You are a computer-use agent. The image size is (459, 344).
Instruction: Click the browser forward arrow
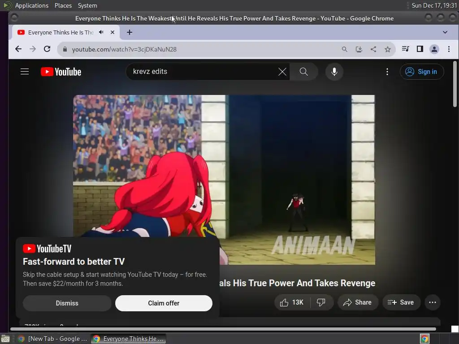pyautogui.click(x=33, y=49)
